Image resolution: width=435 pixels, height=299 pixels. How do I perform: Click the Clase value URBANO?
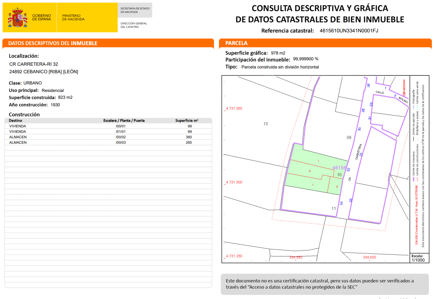click(x=33, y=83)
